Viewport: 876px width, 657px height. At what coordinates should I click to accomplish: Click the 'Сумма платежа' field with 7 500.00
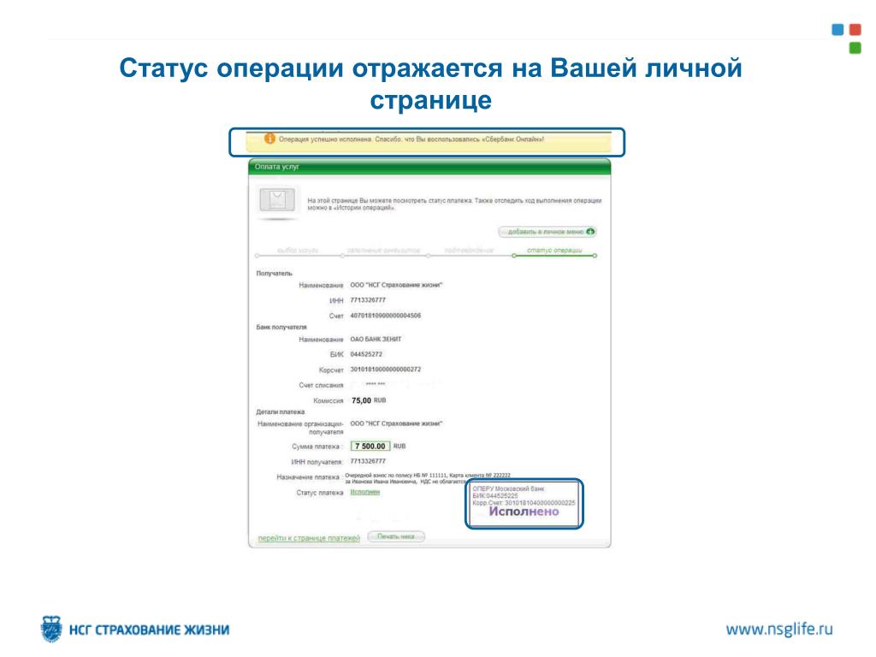370,446
